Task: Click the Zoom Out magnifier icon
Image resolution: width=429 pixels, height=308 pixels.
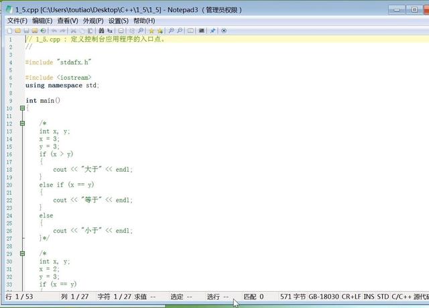Action: [x=180, y=31]
